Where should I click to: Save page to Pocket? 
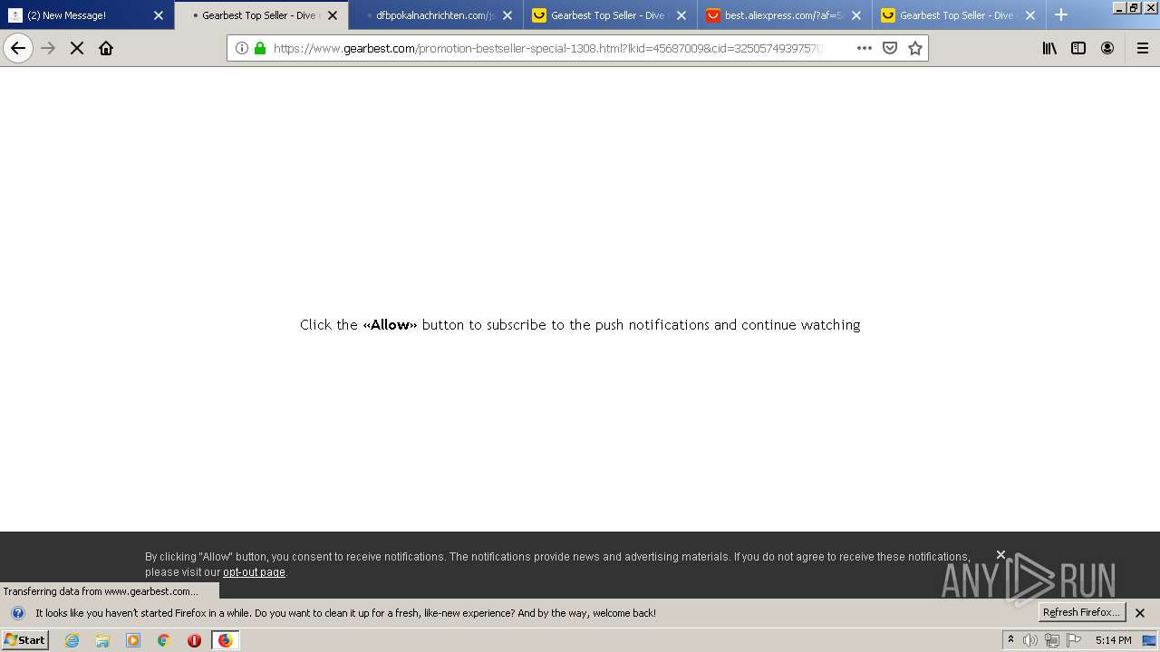click(890, 48)
